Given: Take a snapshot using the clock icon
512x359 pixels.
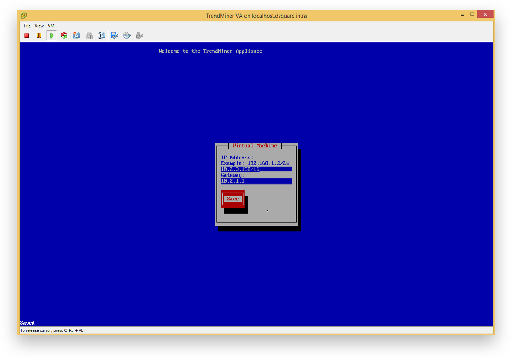Looking at the screenshot, I should (x=77, y=36).
